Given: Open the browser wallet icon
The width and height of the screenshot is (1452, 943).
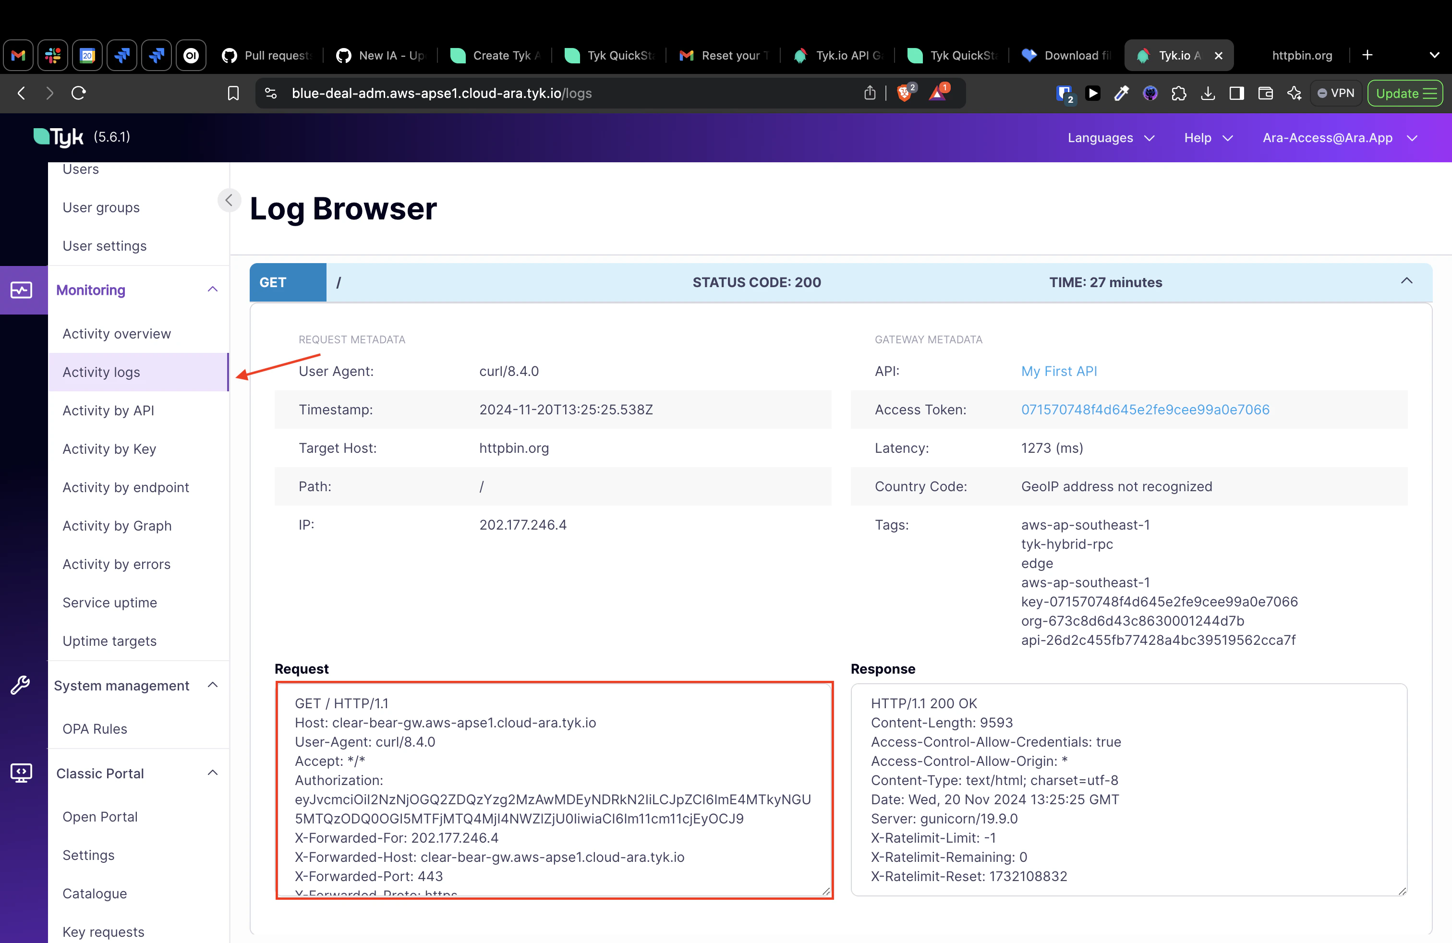Looking at the screenshot, I should click(1265, 93).
